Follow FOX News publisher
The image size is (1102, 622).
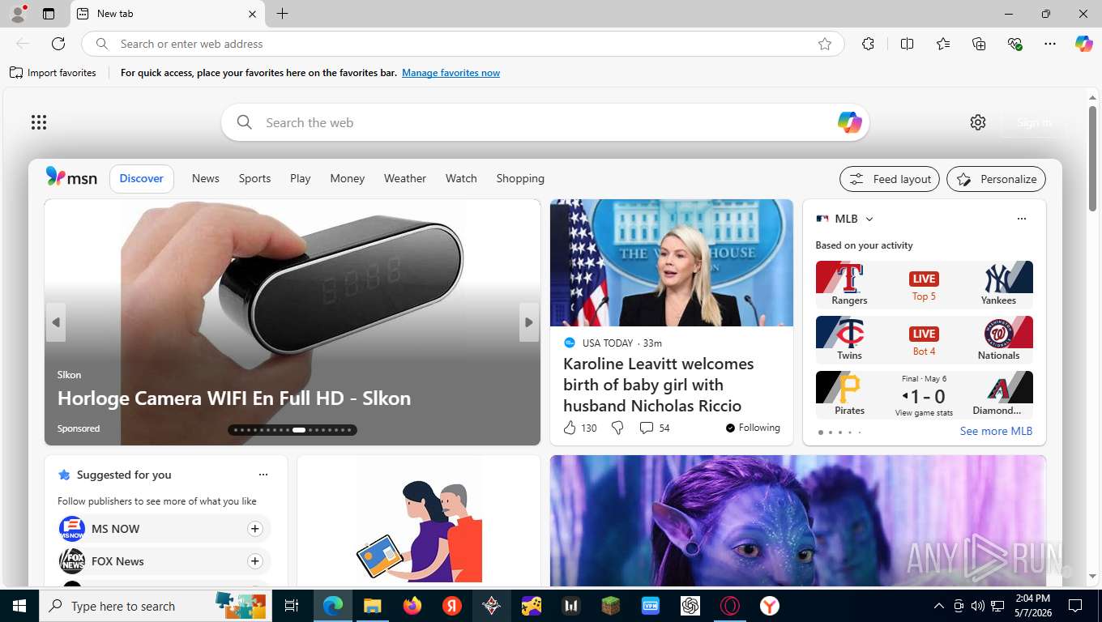point(254,561)
